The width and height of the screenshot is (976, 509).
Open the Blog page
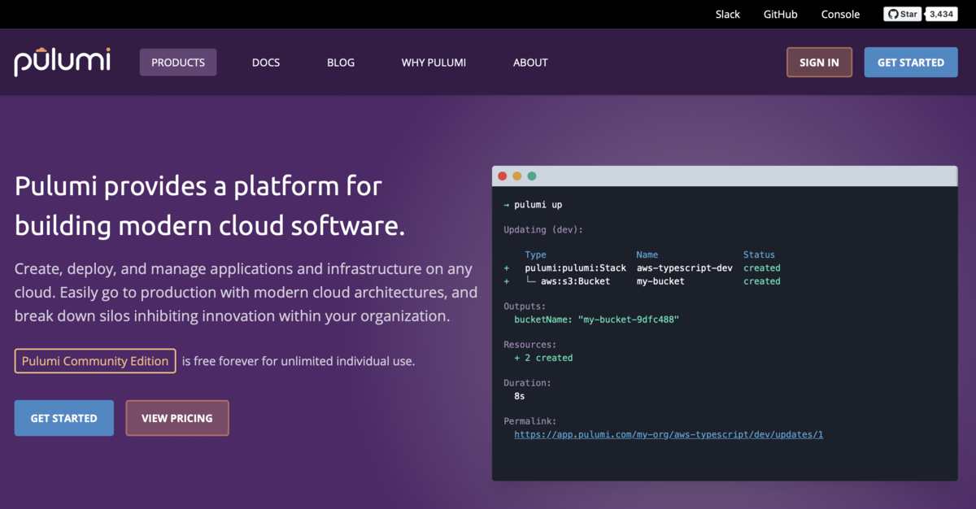pos(341,63)
